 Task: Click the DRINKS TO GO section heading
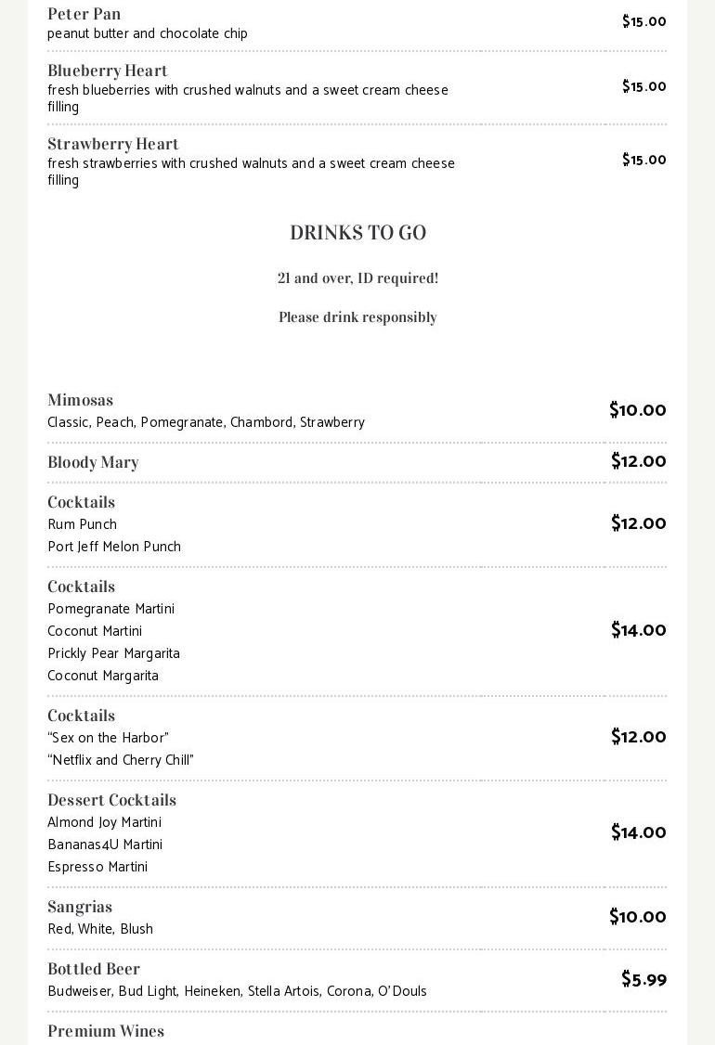click(357, 233)
